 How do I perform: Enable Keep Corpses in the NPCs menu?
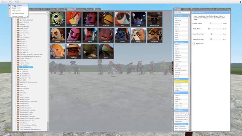pyautogui.click(x=19, y=11)
